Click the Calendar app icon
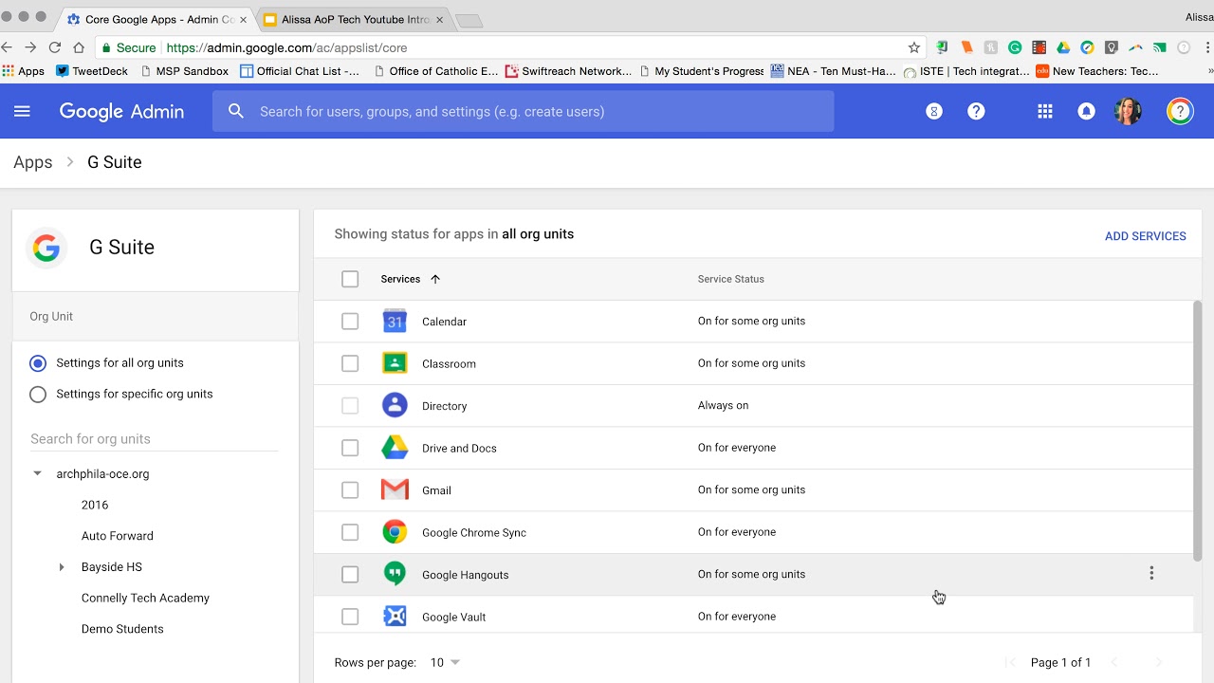The height and width of the screenshot is (683, 1214). [x=395, y=322]
